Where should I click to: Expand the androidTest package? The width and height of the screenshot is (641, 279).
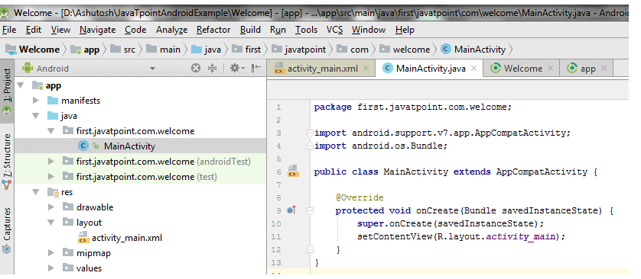point(51,162)
